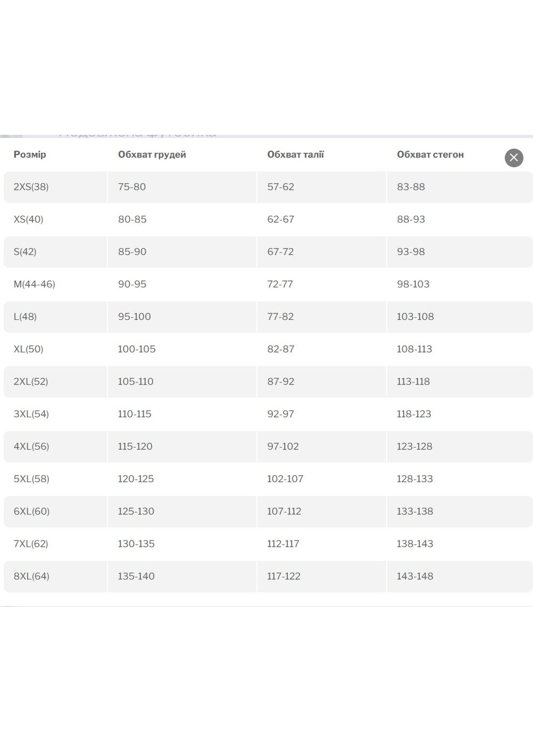Screen dimensions: 533x742
Task: Click waist value 102-107 in table
Action: [x=285, y=478]
